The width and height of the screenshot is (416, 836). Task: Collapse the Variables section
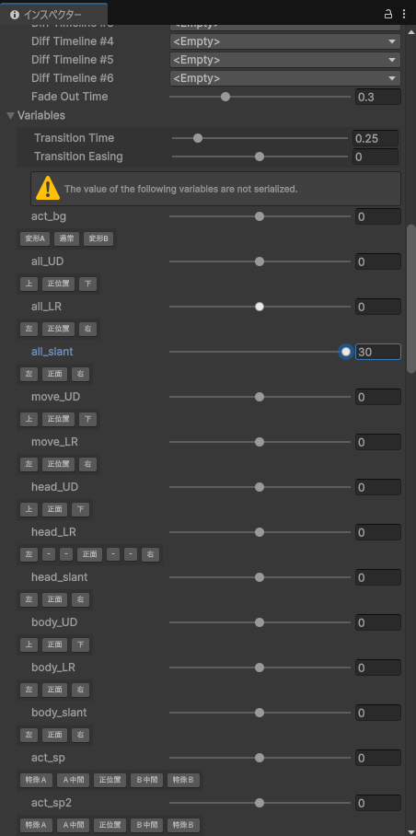point(11,115)
